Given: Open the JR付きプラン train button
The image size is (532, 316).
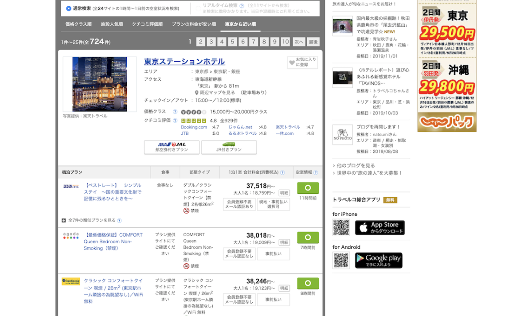Looking at the screenshot, I should point(229,147).
